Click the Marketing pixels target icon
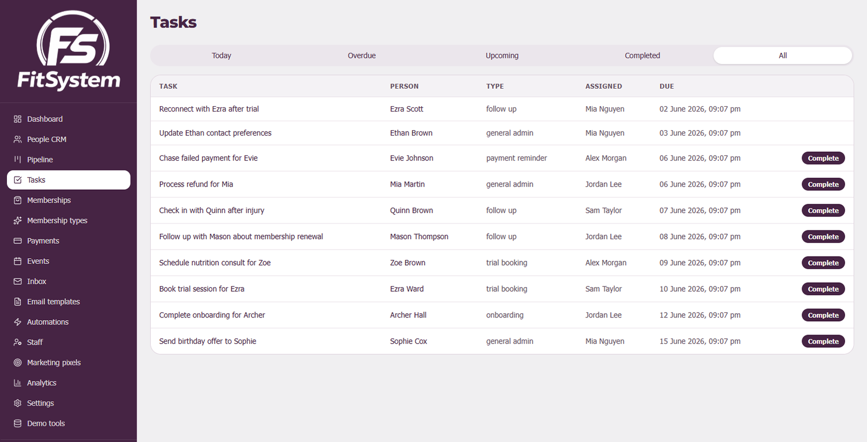This screenshot has height=442, width=867. 18,363
